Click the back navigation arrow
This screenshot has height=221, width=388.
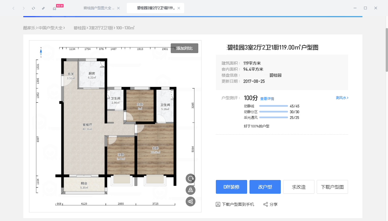tap(13, 8)
